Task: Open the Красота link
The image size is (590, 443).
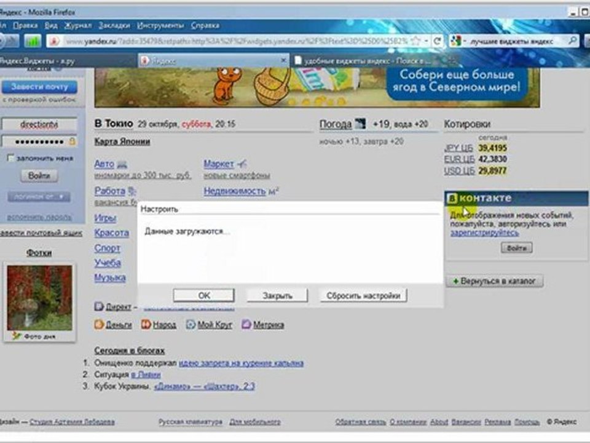Action: (111, 233)
